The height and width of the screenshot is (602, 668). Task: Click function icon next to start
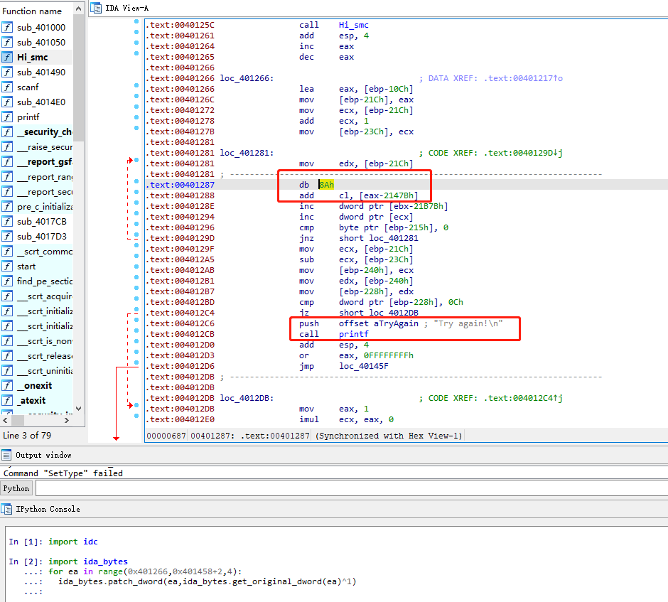tap(7, 267)
